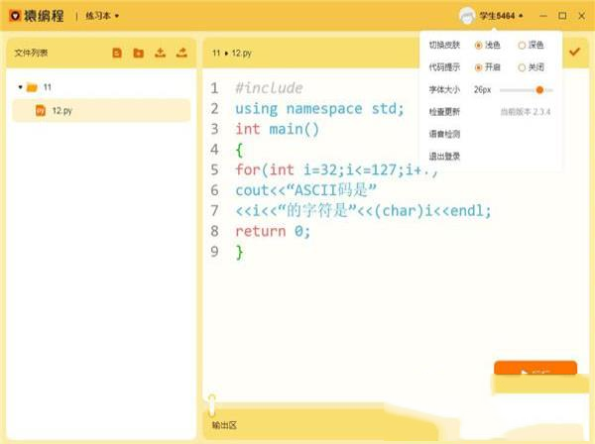Click the upload icon in file list header
The width and height of the screenshot is (595, 444).
161,53
